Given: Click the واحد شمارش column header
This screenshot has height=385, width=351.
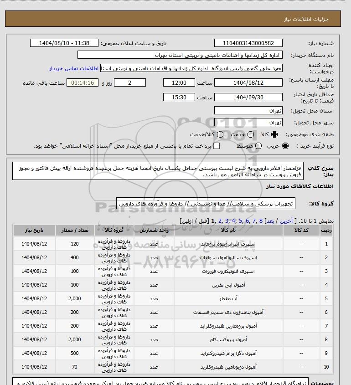Looking at the screenshot, I should click(154, 230).
